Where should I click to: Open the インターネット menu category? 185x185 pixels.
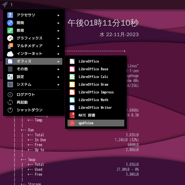click(34, 54)
